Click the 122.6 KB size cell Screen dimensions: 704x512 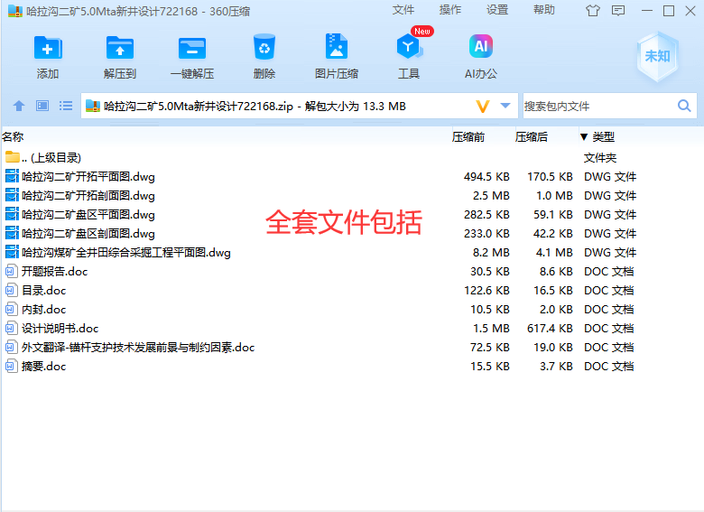[x=486, y=290]
